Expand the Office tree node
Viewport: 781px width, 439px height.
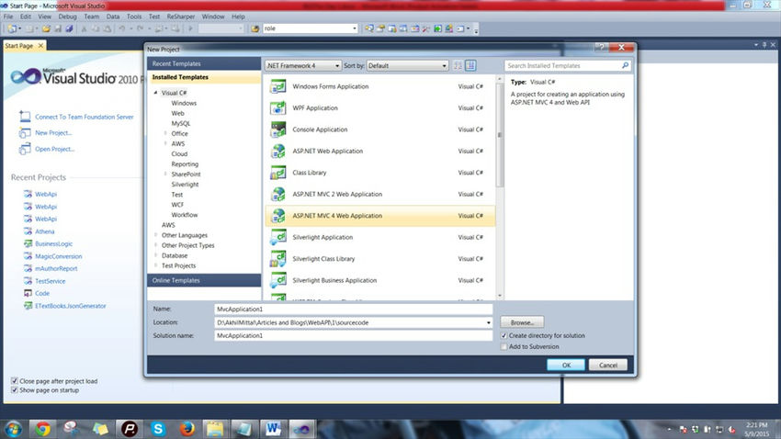pyautogui.click(x=165, y=133)
